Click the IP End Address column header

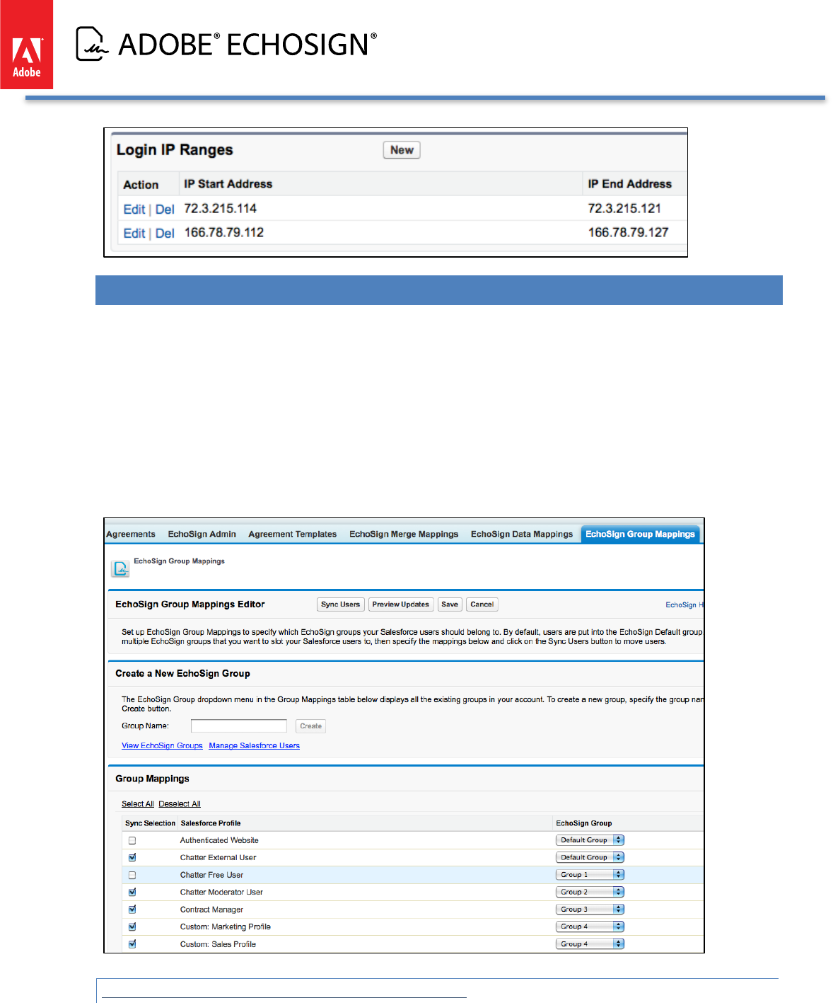(629, 184)
